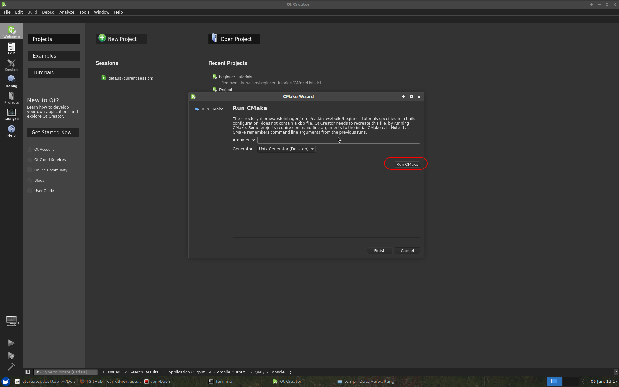Image resolution: width=619 pixels, height=387 pixels.
Task: Click the green Run play button
Action: click(x=11, y=343)
